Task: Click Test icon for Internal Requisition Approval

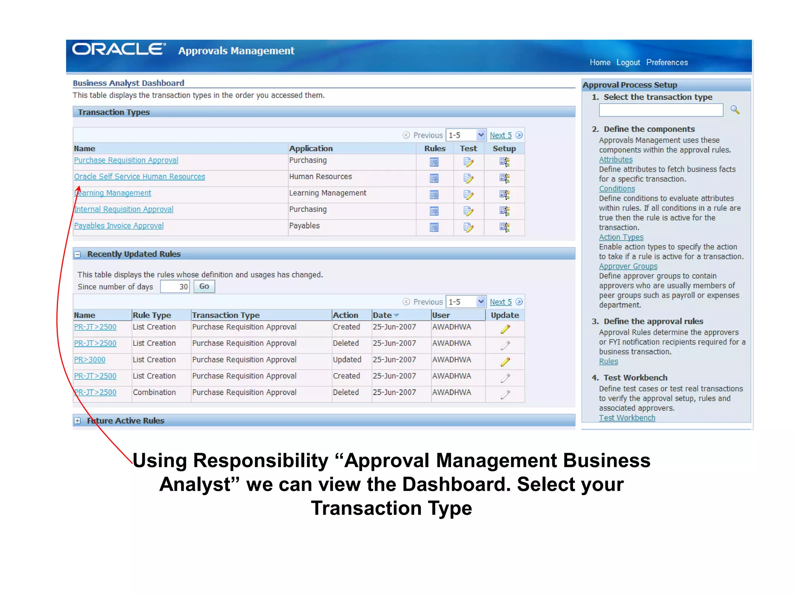Action: coord(468,211)
